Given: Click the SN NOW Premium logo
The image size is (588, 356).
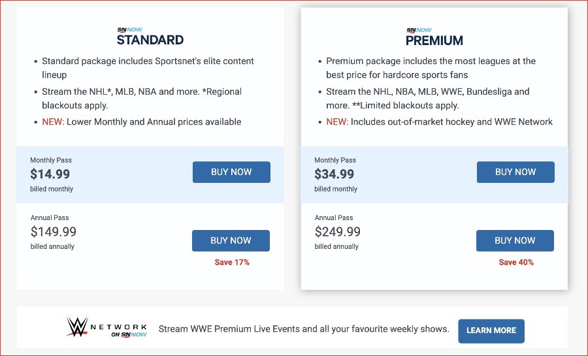Looking at the screenshot, I should 434,37.
